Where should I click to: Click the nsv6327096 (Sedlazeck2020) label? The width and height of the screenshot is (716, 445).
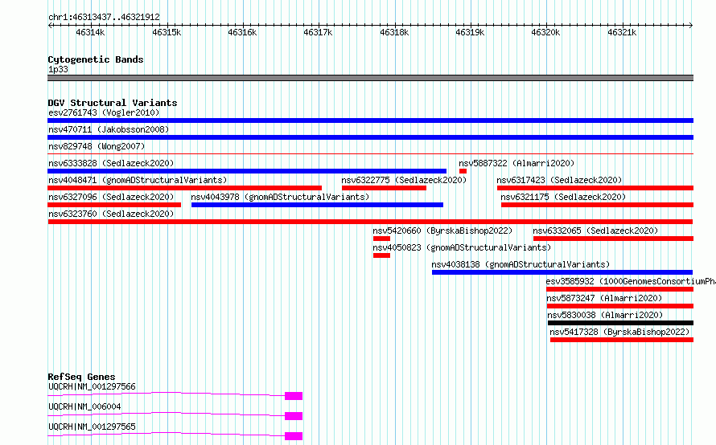[111, 197]
